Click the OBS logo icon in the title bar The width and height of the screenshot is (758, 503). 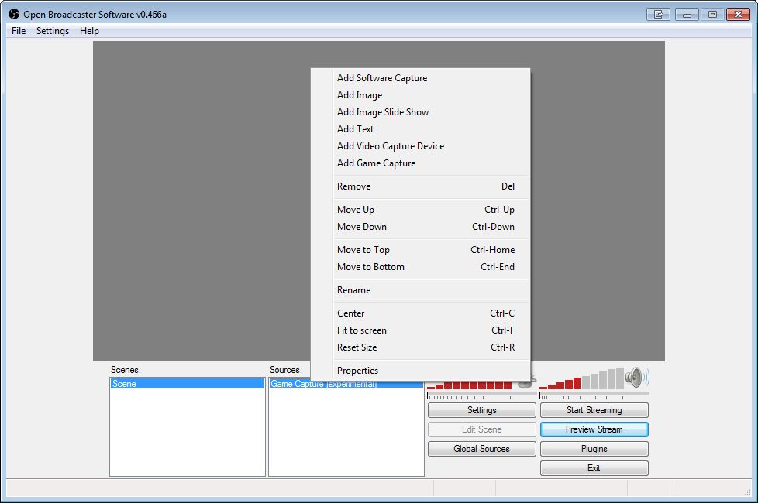point(13,14)
